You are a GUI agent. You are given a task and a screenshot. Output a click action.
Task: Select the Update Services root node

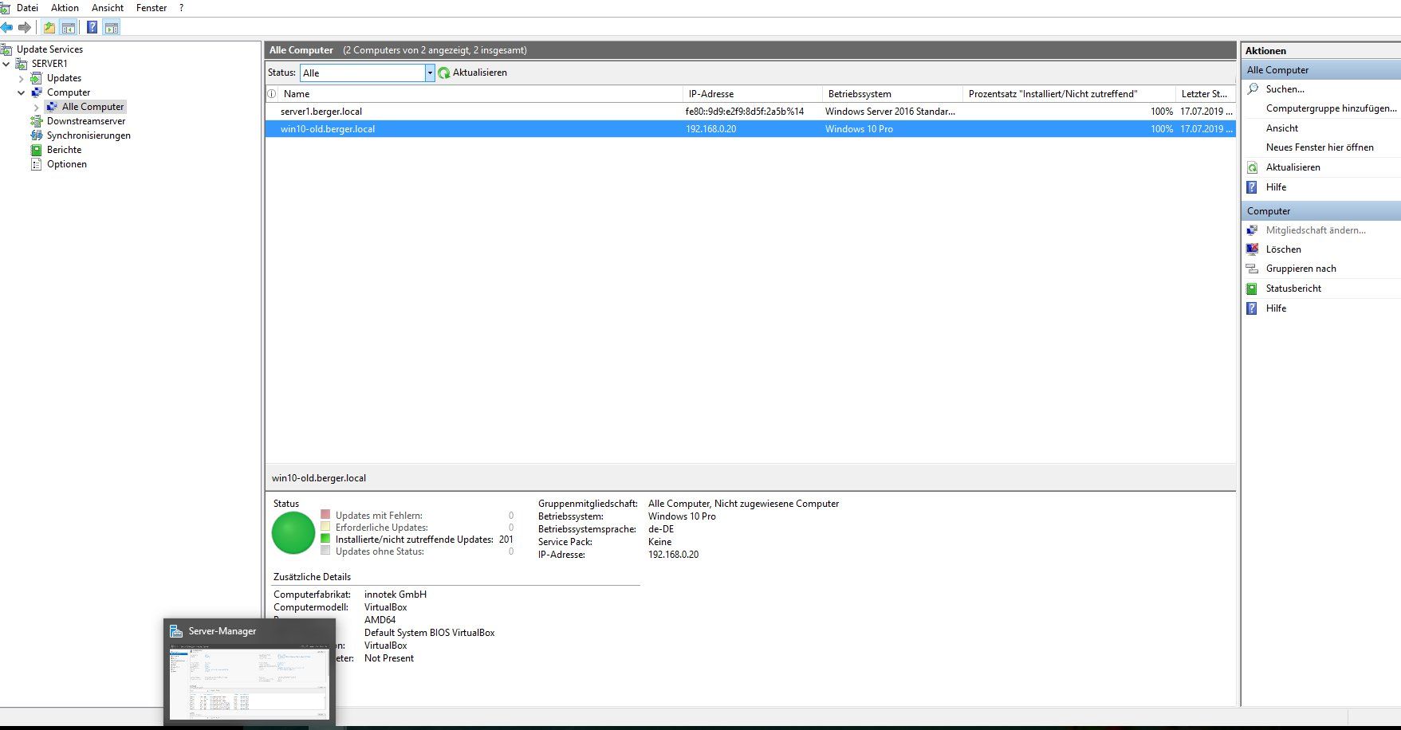tap(49, 49)
